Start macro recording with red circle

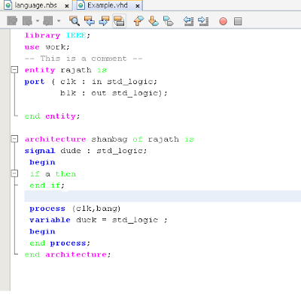pyautogui.click(x=223, y=21)
